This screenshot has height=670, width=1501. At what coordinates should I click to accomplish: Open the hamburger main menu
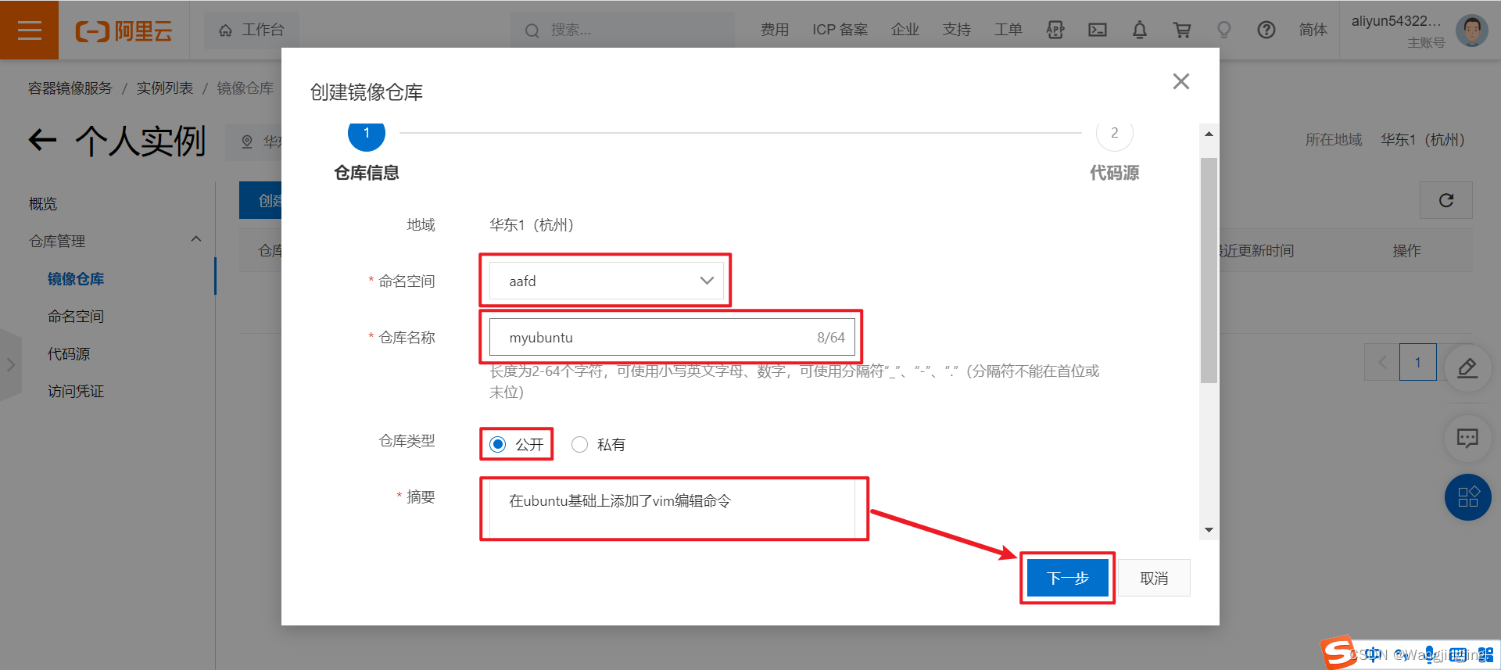coord(29,30)
